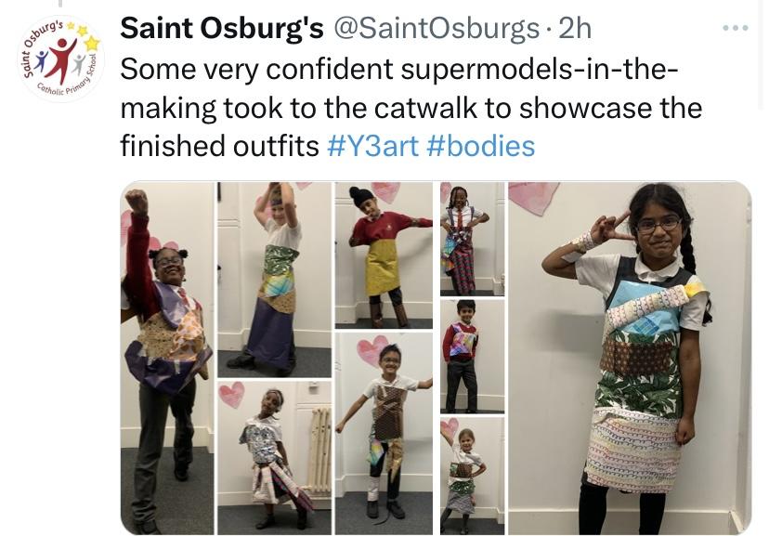This screenshot has width=769, height=536.
Task: Click the yellow stars in school logo
Action: (86, 36)
